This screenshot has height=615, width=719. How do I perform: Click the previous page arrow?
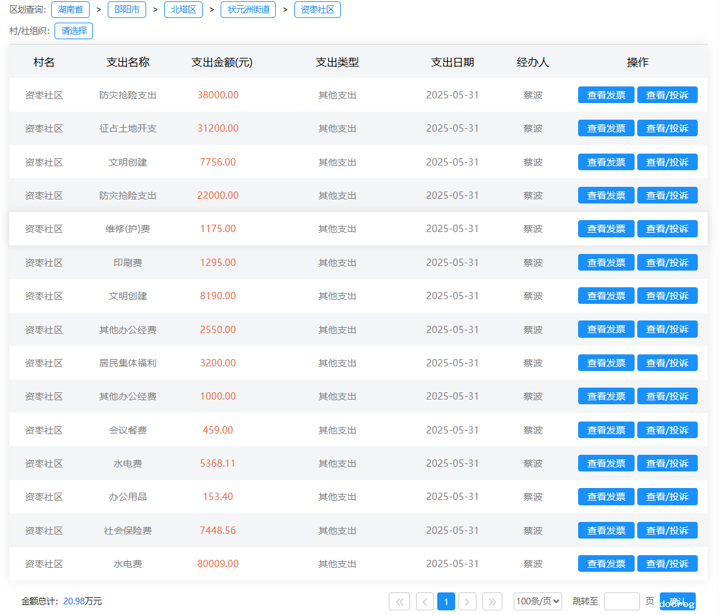point(425,602)
